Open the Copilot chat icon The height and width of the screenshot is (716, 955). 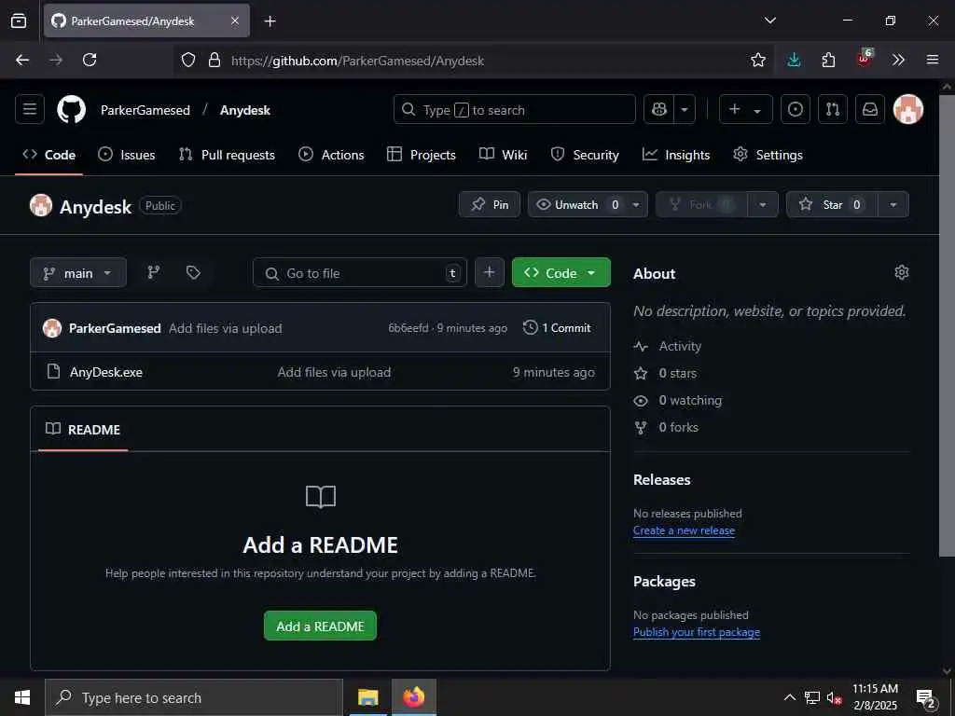click(659, 110)
